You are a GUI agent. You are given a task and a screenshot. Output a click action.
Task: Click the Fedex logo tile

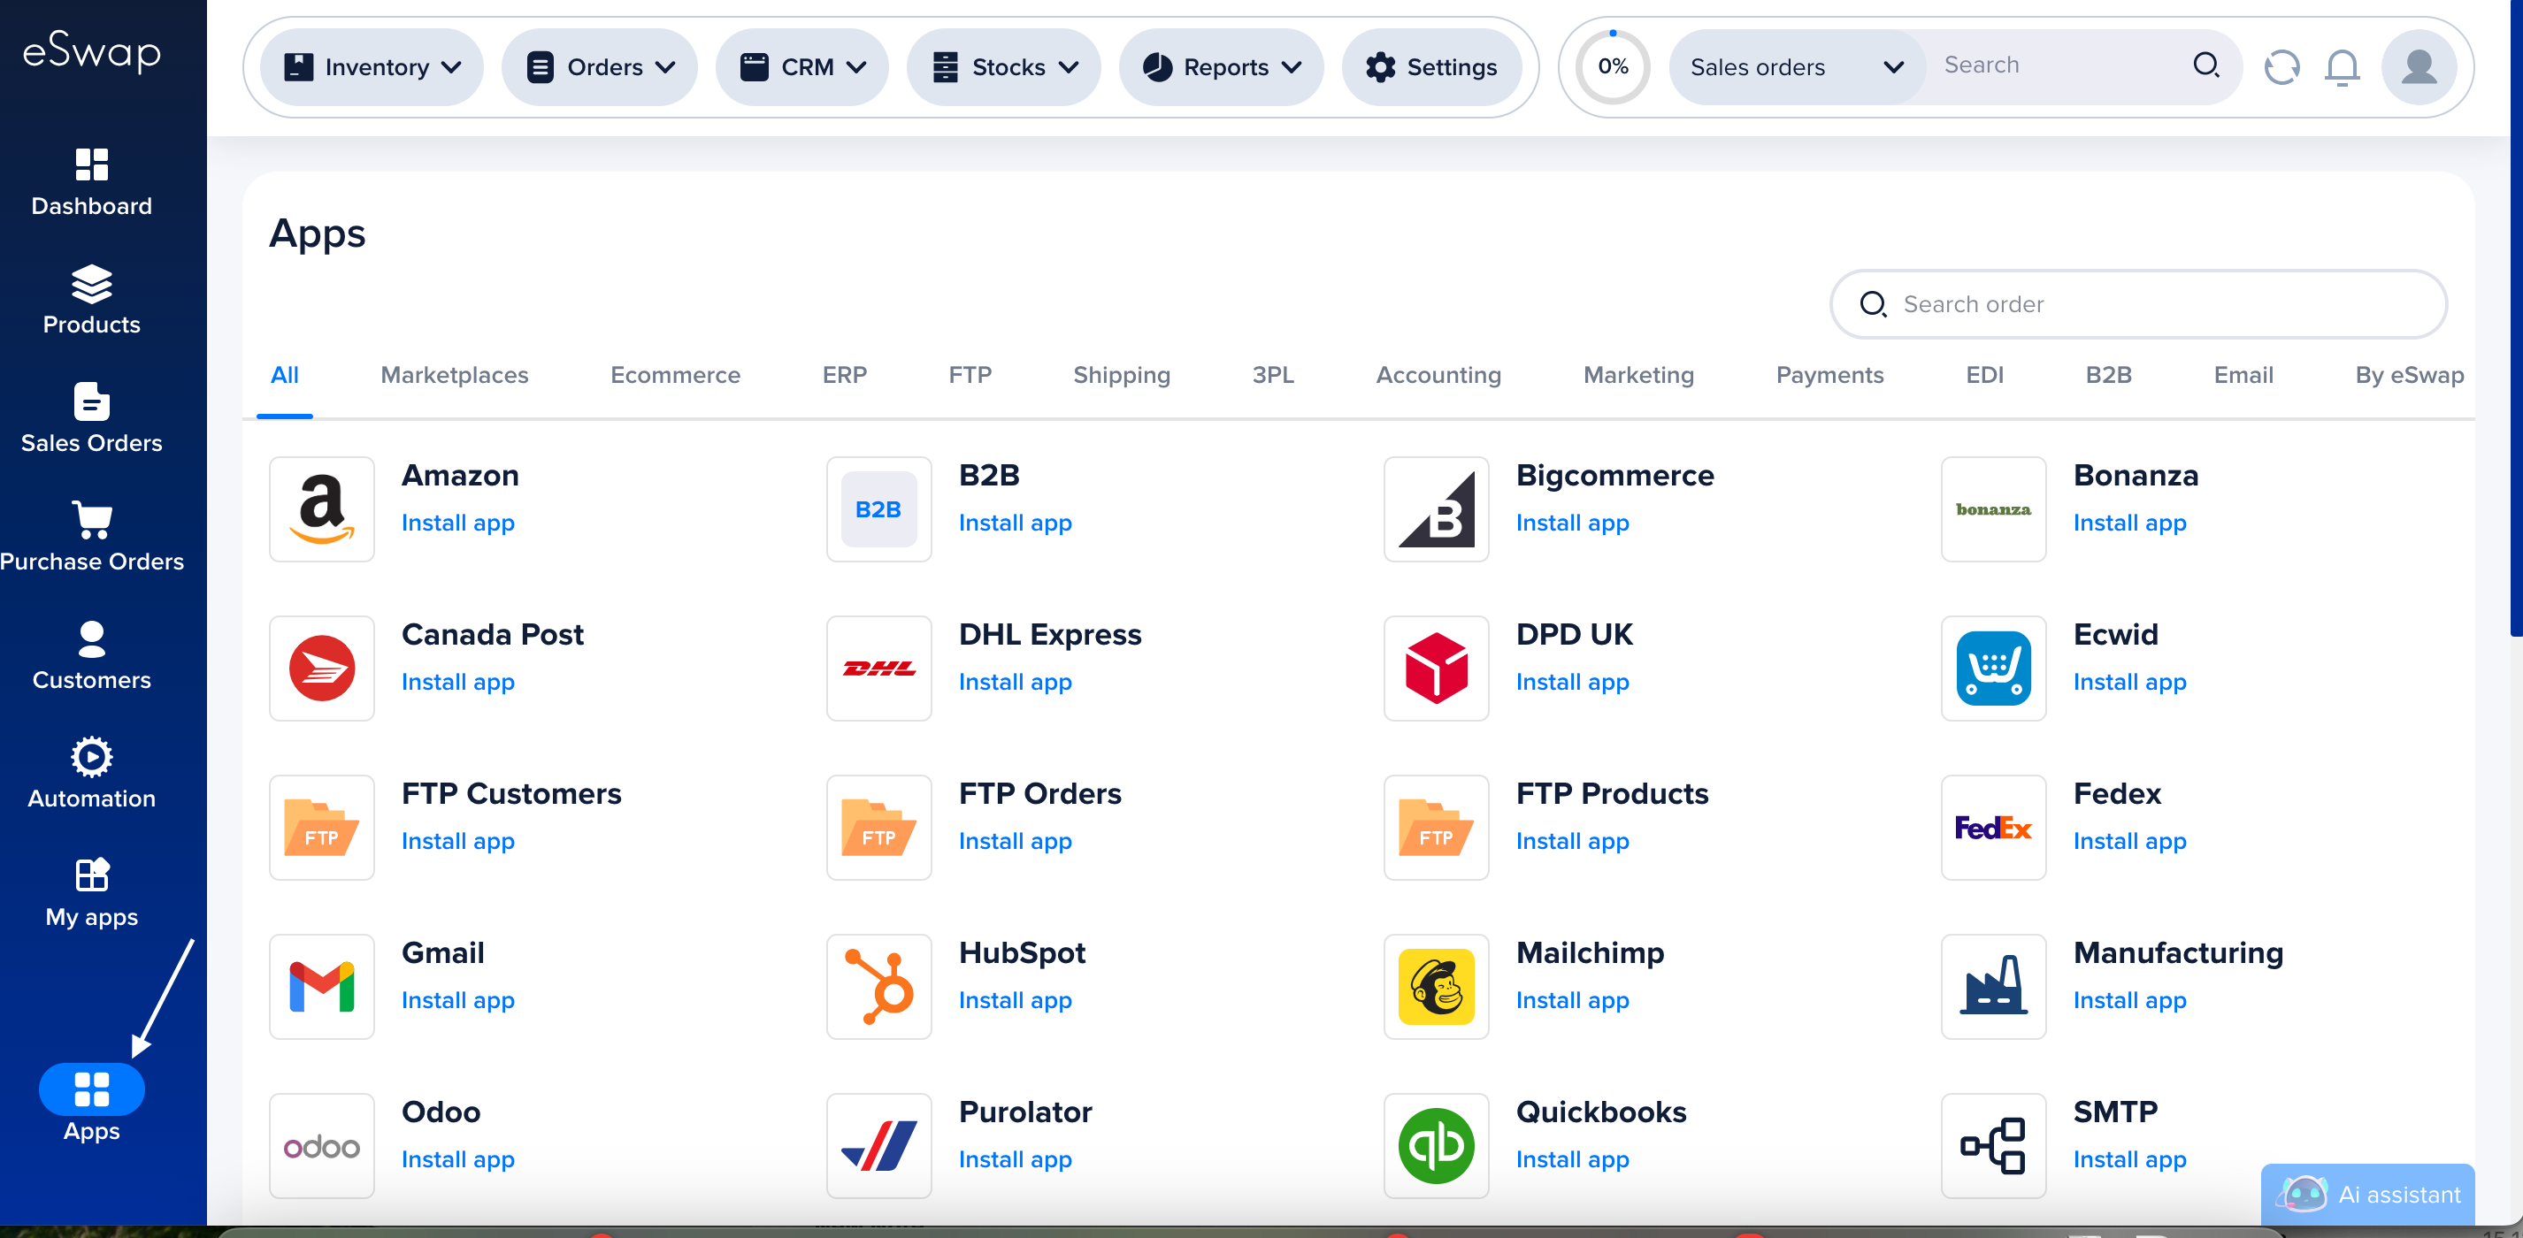tap(1993, 827)
